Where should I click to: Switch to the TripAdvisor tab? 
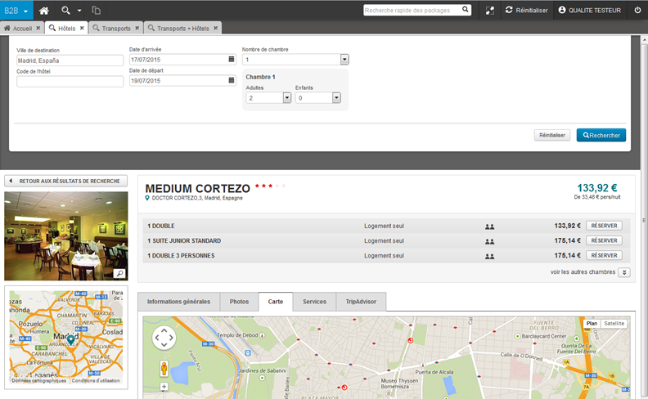pyautogui.click(x=361, y=302)
